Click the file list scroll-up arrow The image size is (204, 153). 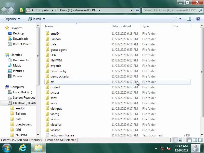pyautogui.click(x=202, y=25)
